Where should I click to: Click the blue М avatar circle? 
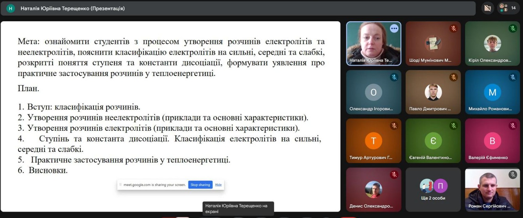pos(492,92)
